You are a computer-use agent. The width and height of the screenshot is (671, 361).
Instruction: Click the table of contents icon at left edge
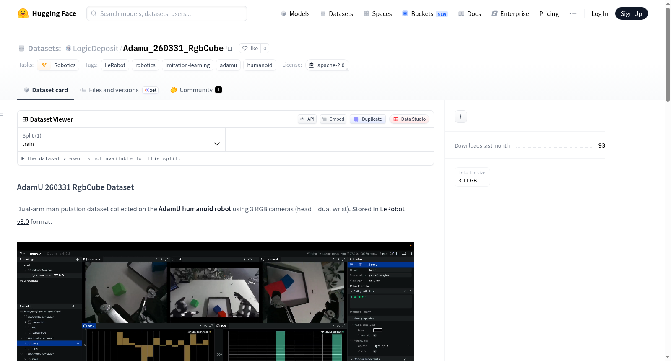(x=2, y=115)
